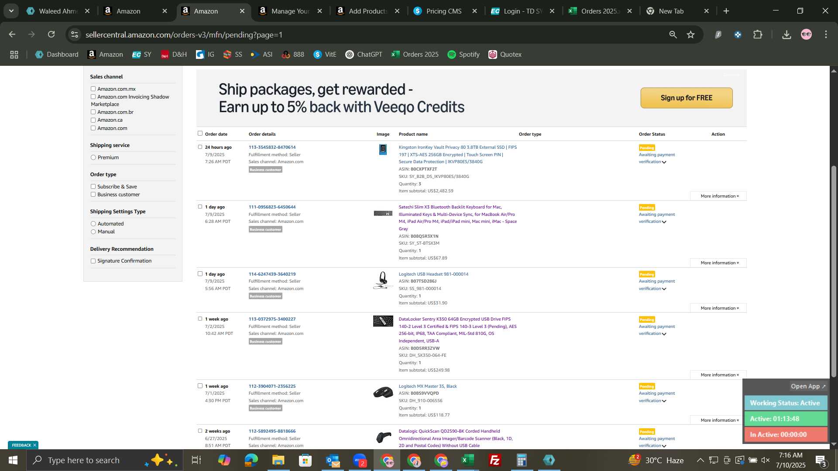Open the Logitech MX Master 3S product link
The image size is (838, 471).
[x=428, y=386]
